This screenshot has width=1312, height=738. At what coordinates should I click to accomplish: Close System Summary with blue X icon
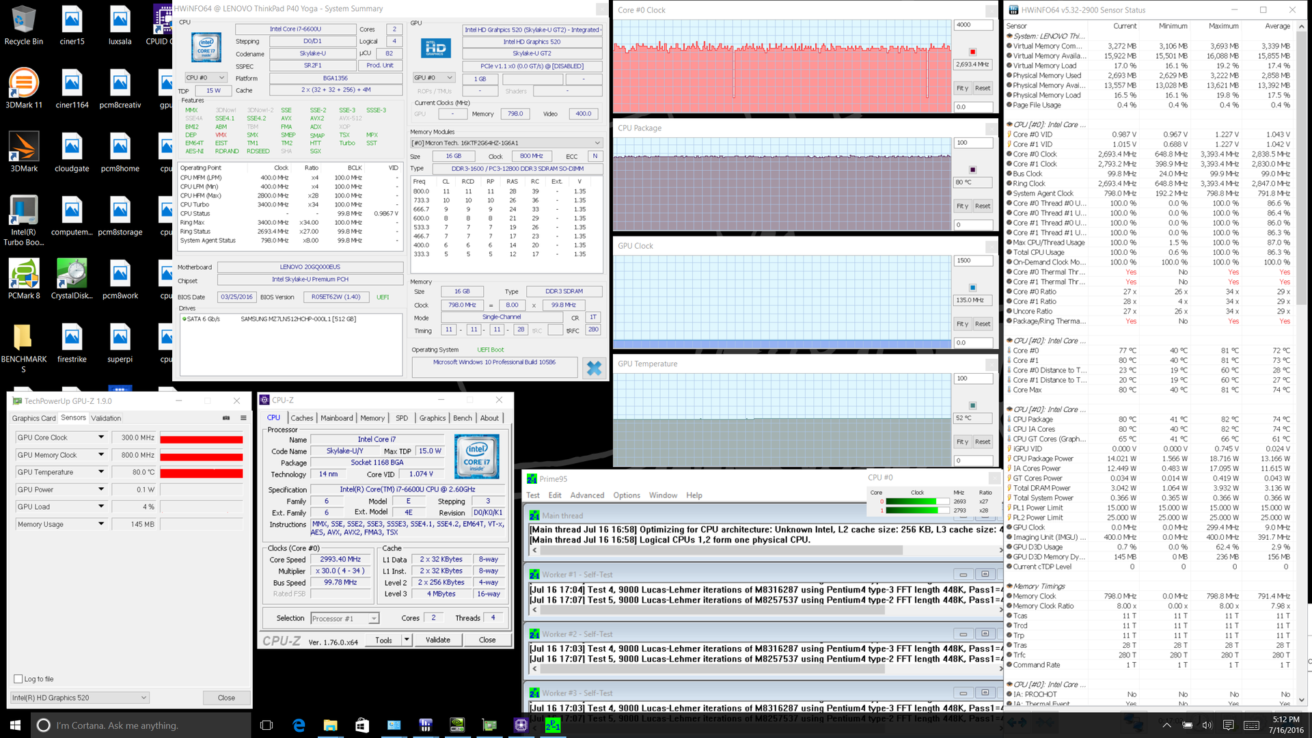594,368
